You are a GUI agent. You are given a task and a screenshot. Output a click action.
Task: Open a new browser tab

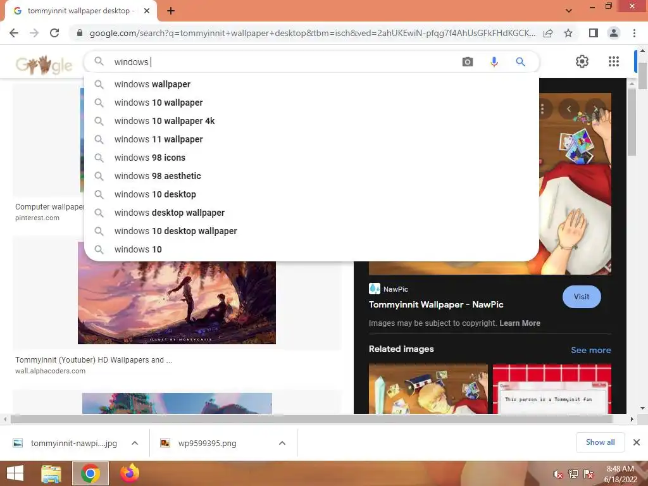tap(171, 11)
